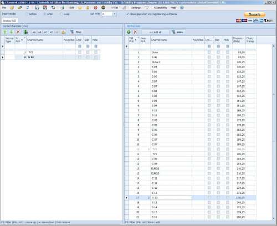The height and width of the screenshot is (226, 277).
Task: Open the Edit menu
Action: pyautogui.click(x=71, y=8)
